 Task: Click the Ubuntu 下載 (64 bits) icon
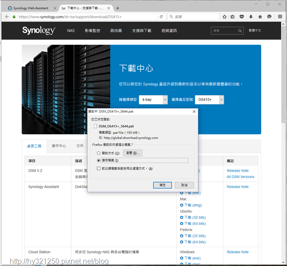(x=182, y=223)
